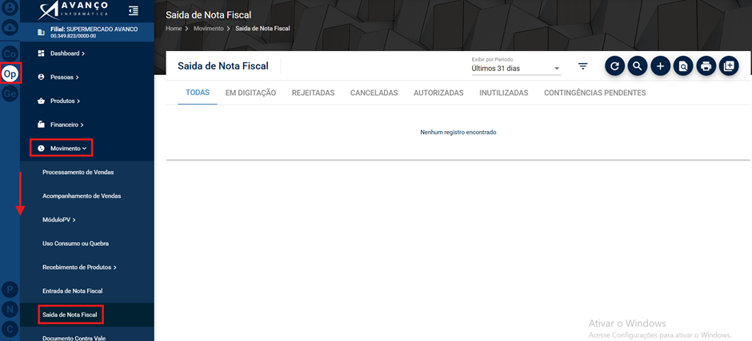
Task: Click Home in the breadcrumb
Action: (x=174, y=29)
